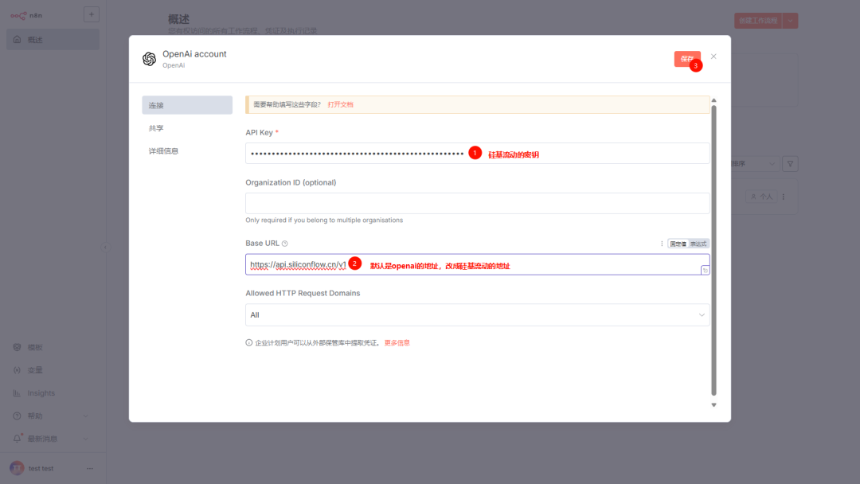The image size is (860, 484).
Task: Switch Base URL mode to 固定值
Action: (x=678, y=244)
